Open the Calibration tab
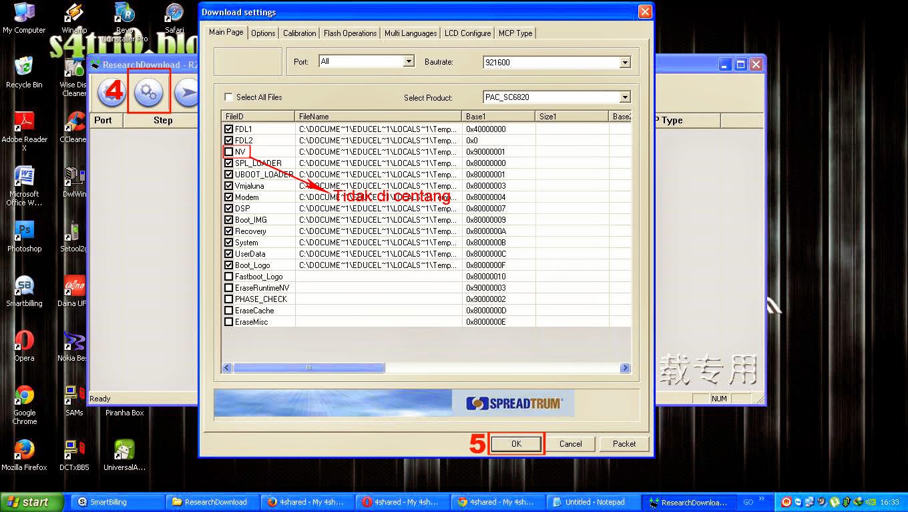Viewport: 908px width, 512px height. [299, 33]
